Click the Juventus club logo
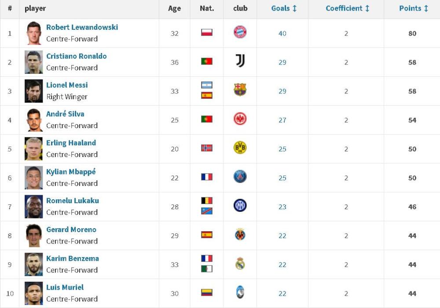 (x=240, y=61)
